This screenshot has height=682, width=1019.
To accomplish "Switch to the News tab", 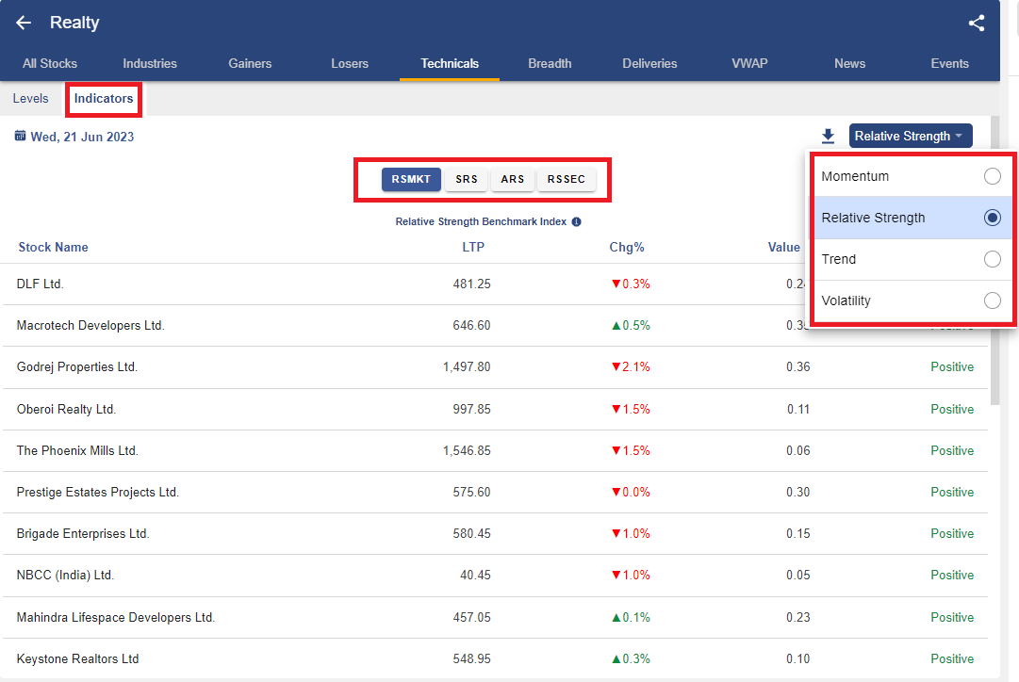I will point(850,64).
